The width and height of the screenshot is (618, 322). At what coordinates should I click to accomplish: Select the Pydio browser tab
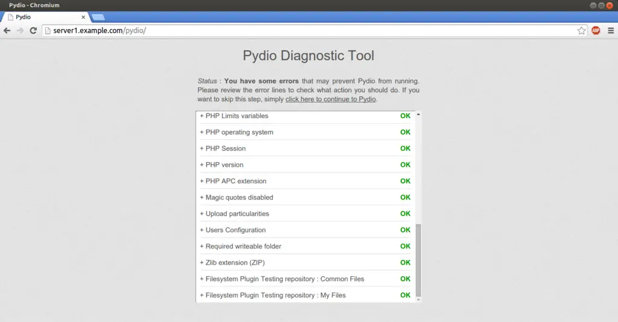(45, 17)
